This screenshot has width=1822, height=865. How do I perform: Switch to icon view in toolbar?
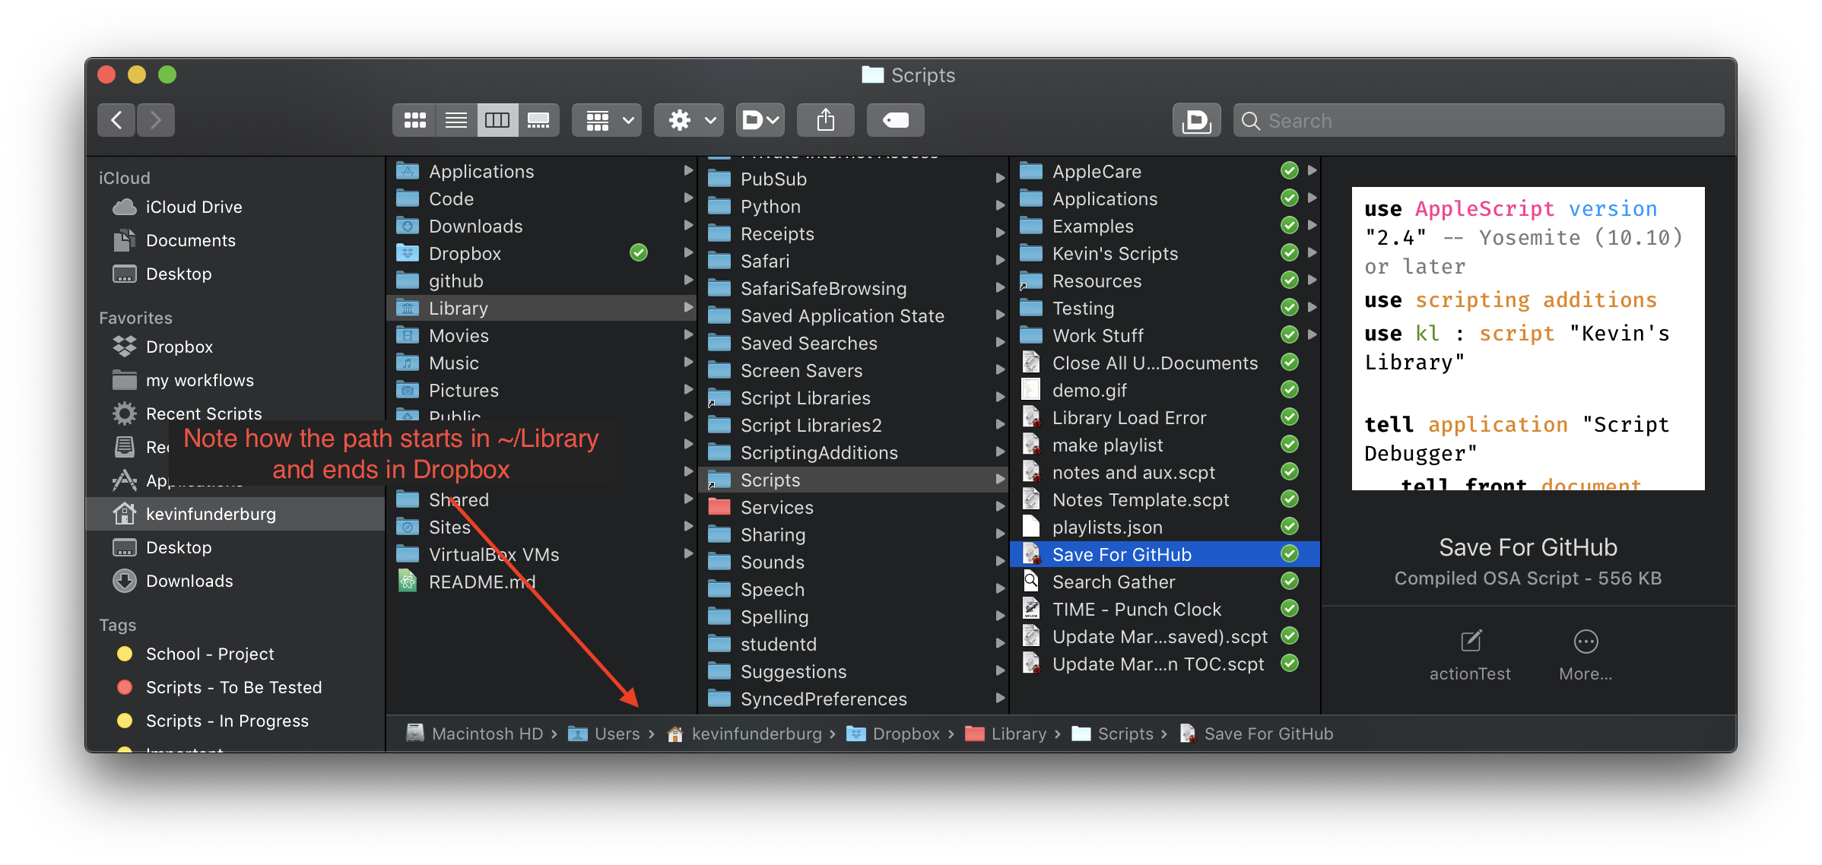pos(414,120)
